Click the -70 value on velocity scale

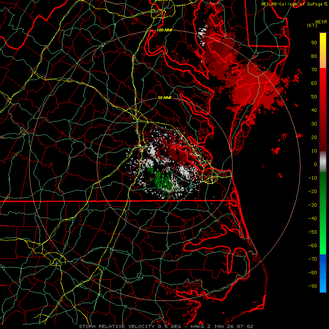coord(313,259)
